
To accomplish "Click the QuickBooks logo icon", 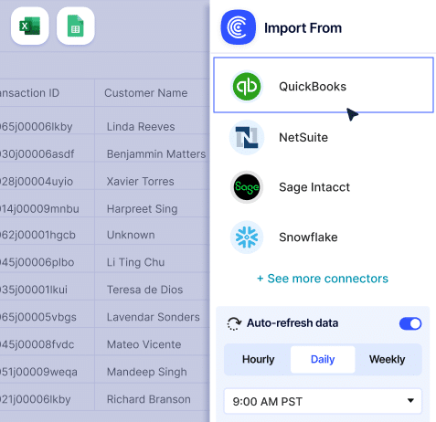I will pyautogui.click(x=247, y=87).
